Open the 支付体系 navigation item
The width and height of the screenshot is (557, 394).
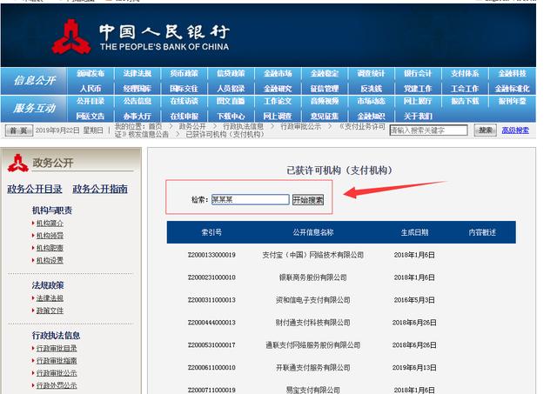465,74
